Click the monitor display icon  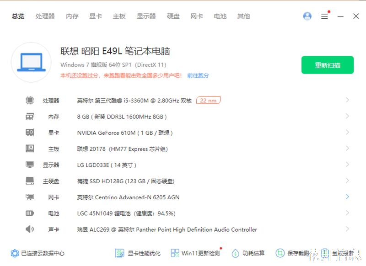[x=30, y=165]
